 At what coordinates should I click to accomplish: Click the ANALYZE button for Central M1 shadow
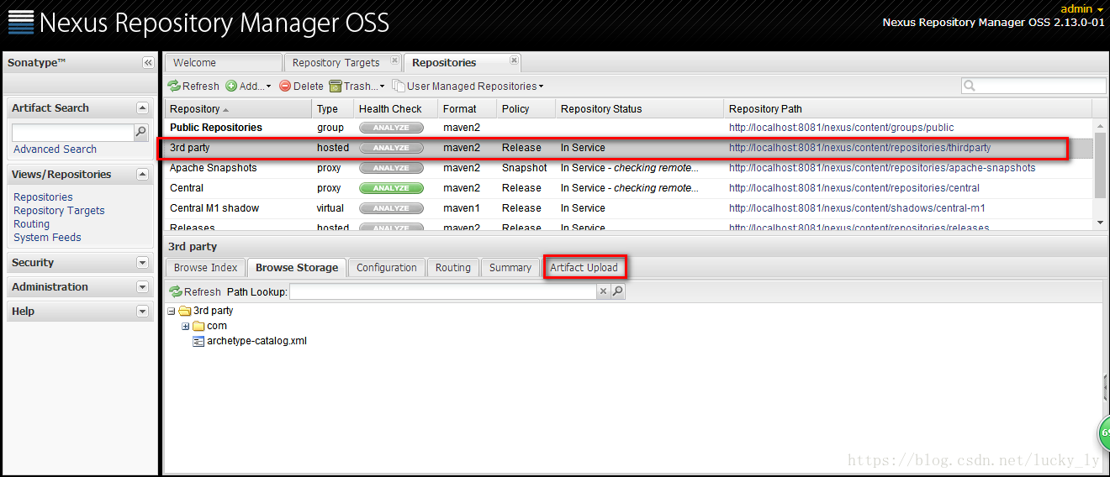click(x=391, y=208)
